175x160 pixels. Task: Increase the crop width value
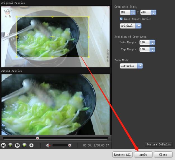(133, 11)
